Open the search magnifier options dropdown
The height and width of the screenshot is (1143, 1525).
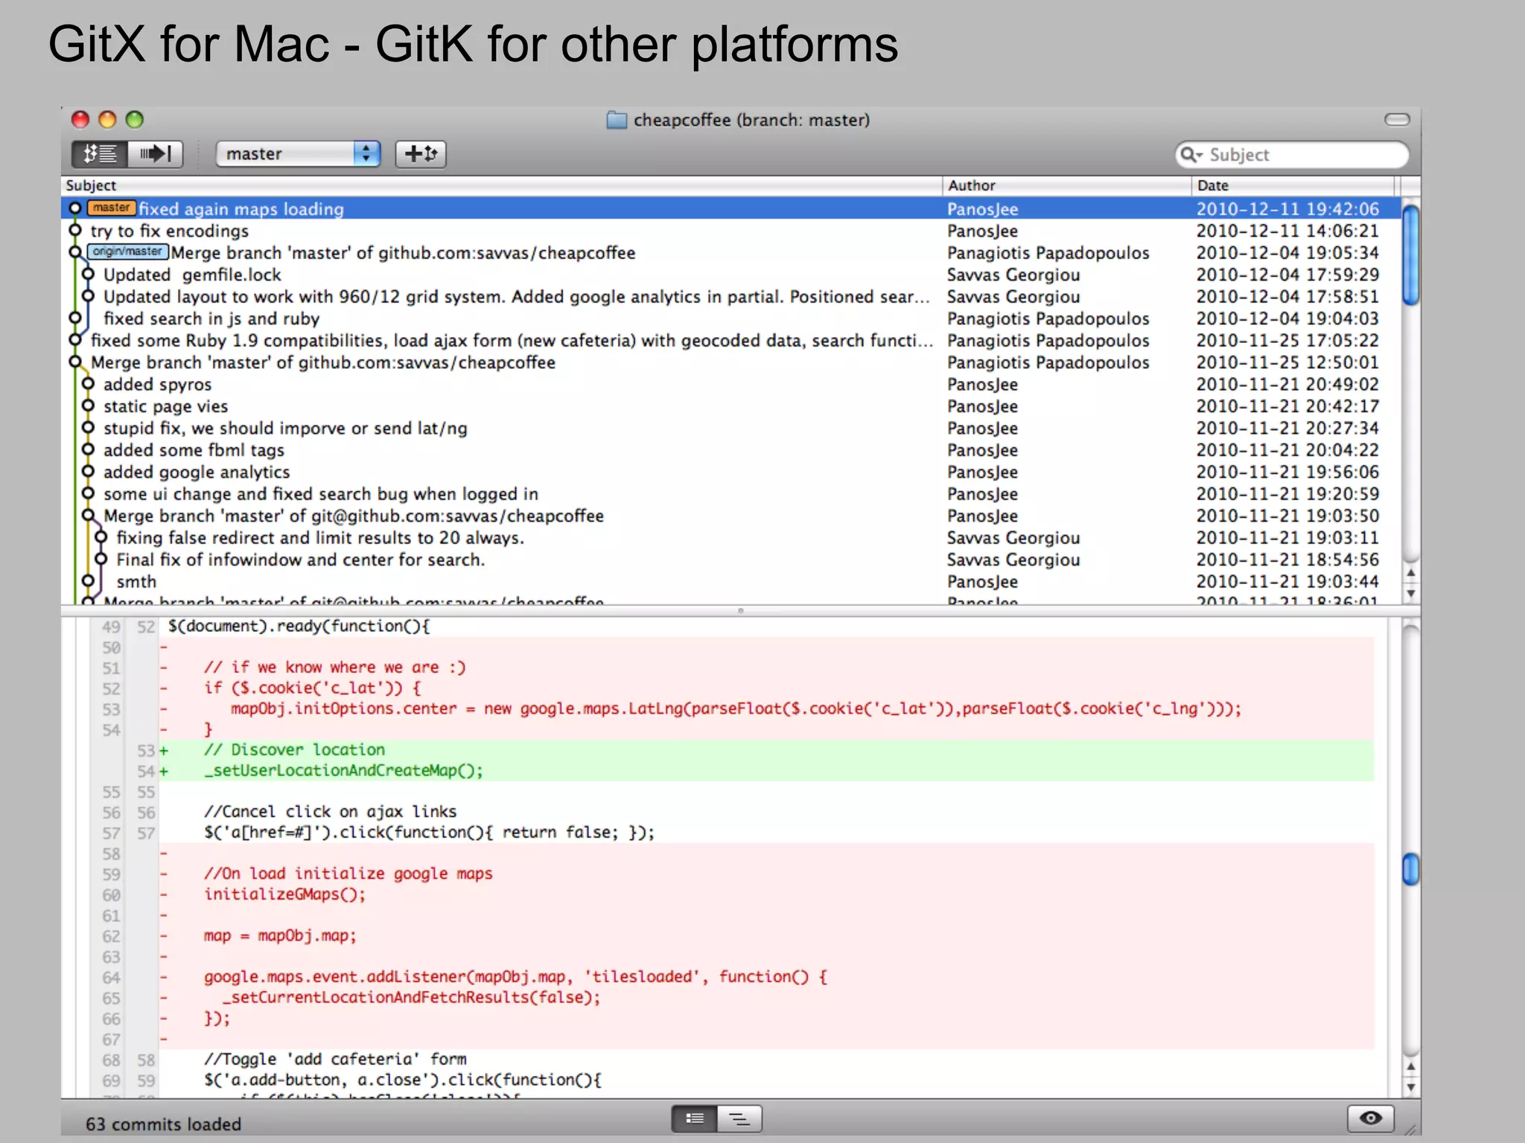pyautogui.click(x=1191, y=155)
